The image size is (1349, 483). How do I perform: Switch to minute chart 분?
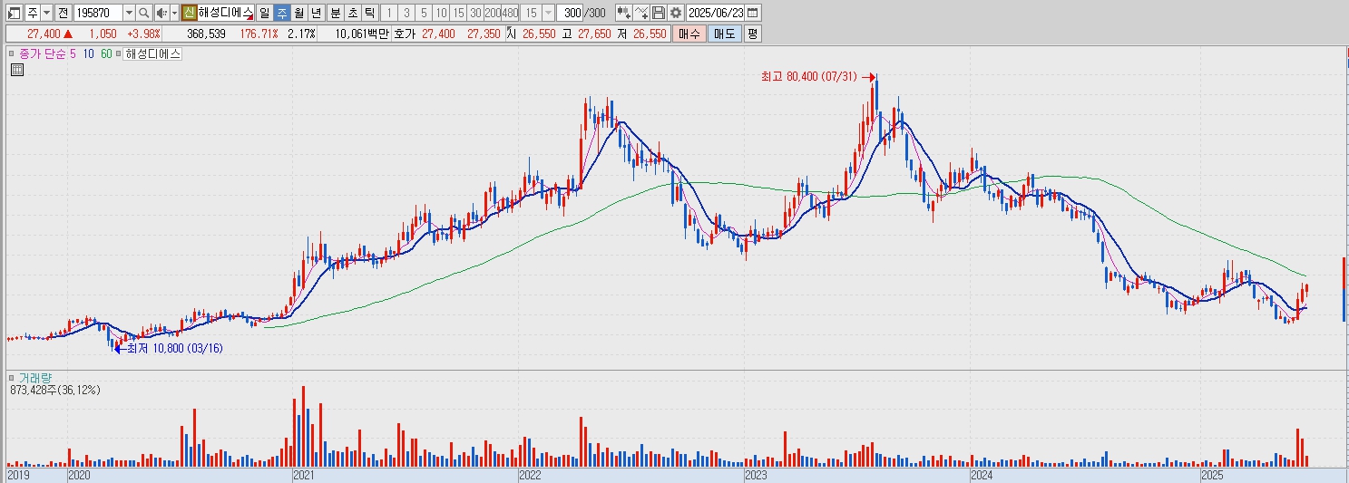336,13
